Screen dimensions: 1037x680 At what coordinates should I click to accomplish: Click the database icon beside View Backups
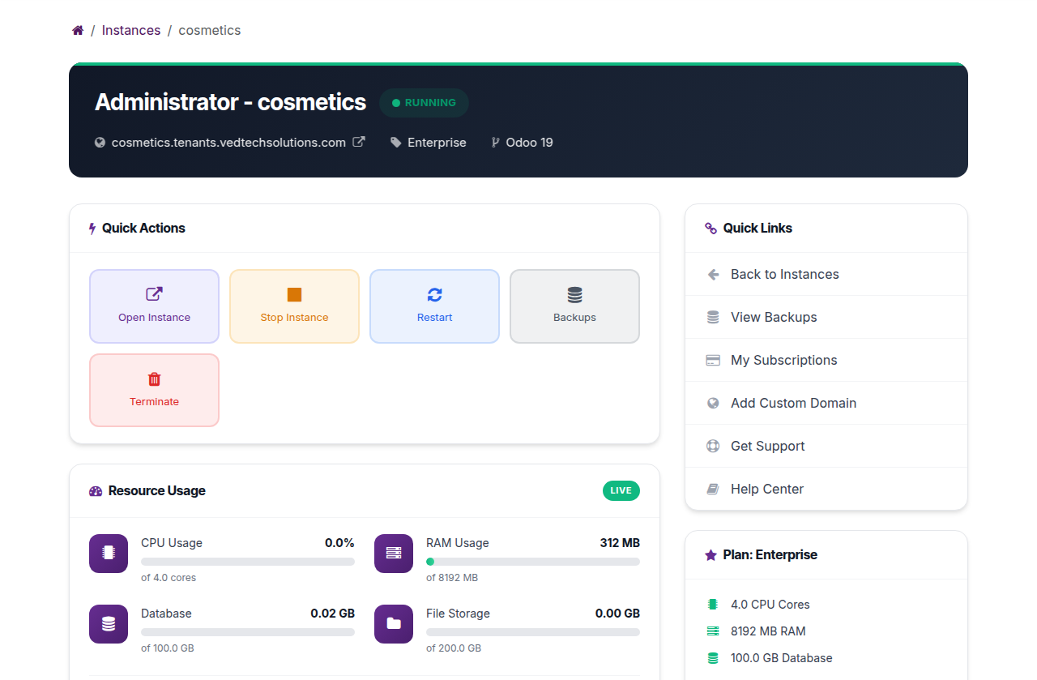[713, 318]
